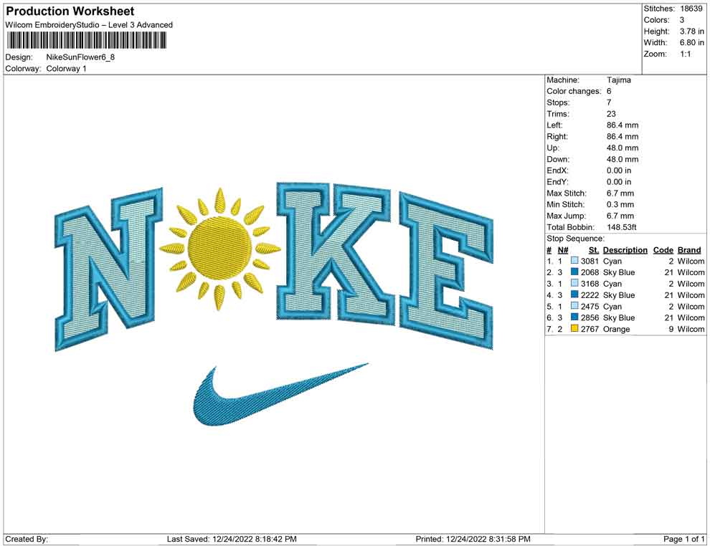The height and width of the screenshot is (546, 710).
Task: Click 'Cyan' in stop row 3
Action: pyautogui.click(x=612, y=284)
